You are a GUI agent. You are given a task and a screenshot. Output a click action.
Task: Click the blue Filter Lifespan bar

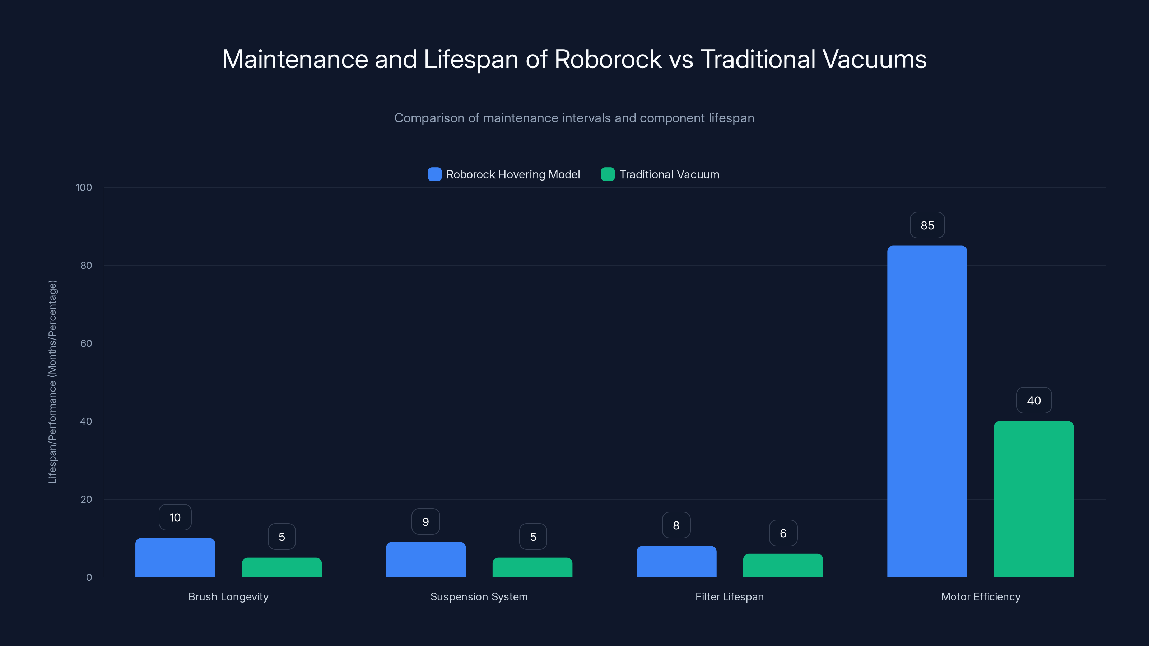[676, 562]
